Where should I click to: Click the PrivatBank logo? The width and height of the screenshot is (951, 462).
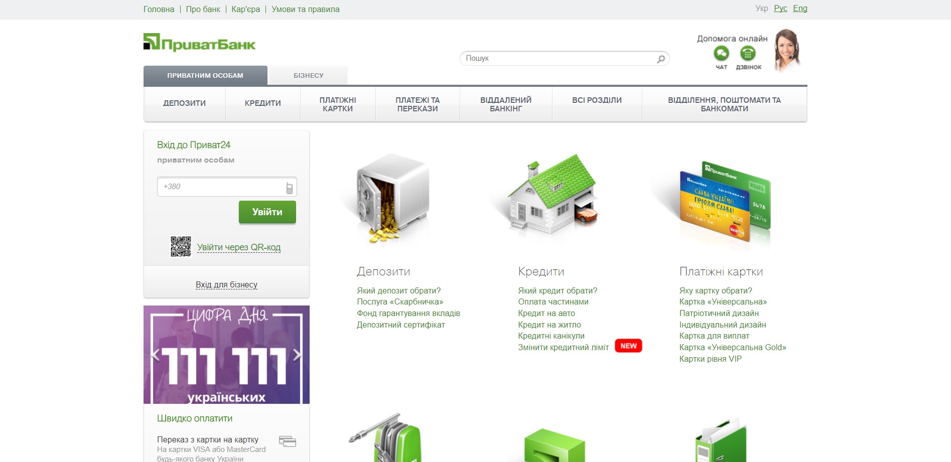click(x=199, y=43)
